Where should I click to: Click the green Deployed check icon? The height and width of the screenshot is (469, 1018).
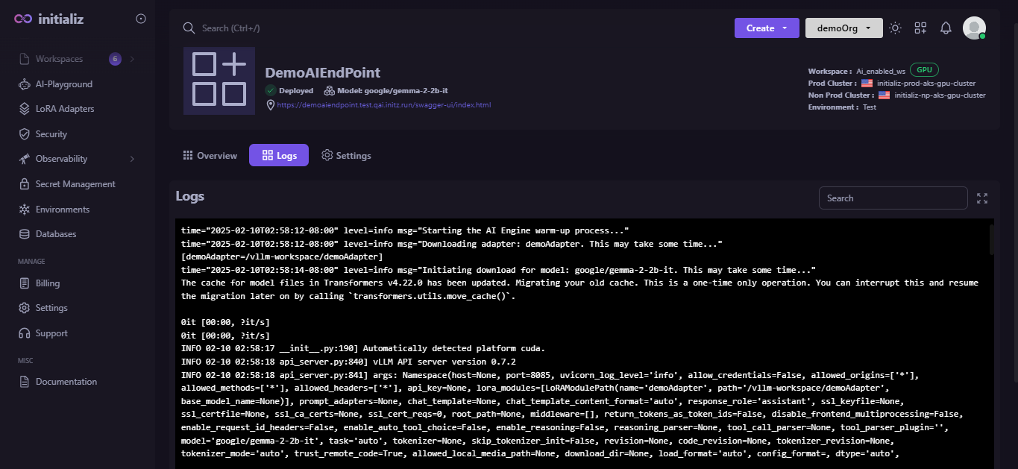tap(271, 91)
